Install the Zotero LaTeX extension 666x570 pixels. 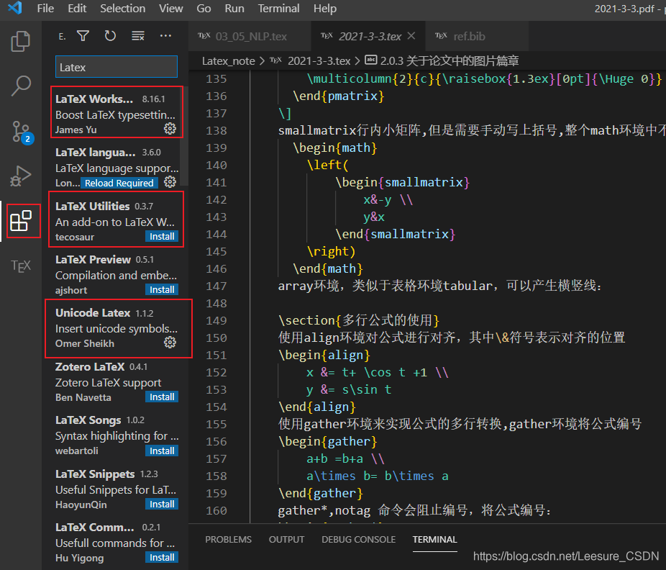pyautogui.click(x=162, y=397)
